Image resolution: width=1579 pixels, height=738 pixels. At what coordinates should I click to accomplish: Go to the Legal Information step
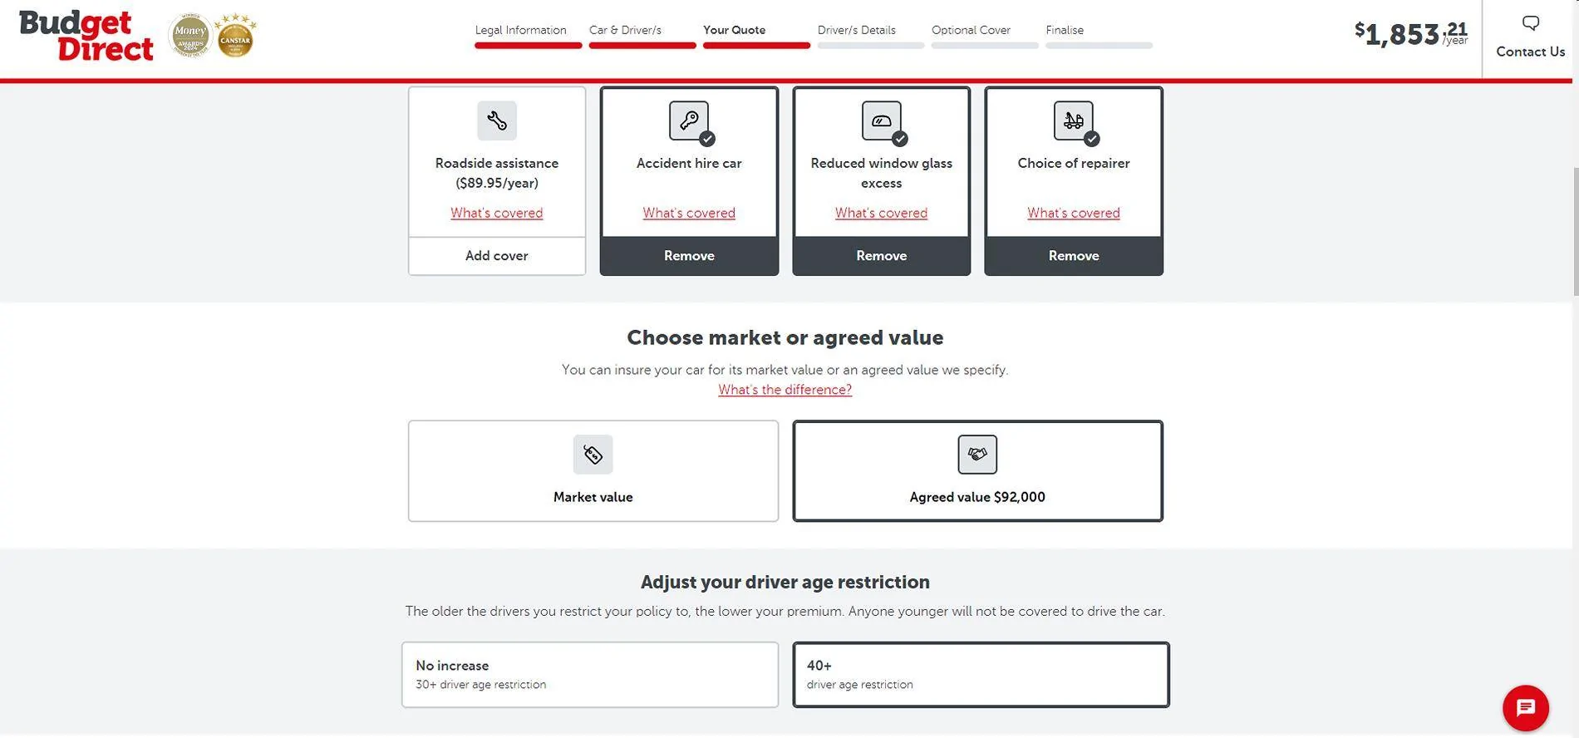click(527, 36)
